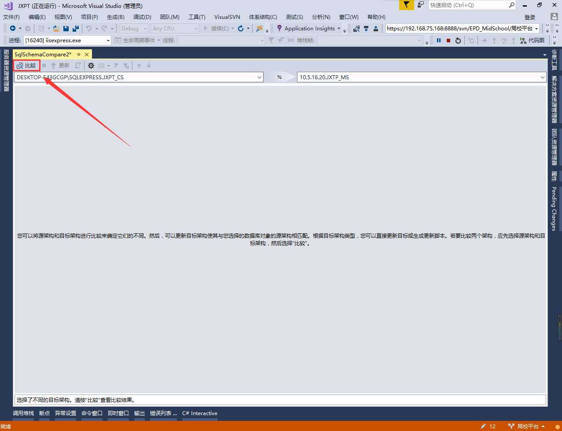Select the SqlSchemaCompare2* tab
The image size is (562, 431).
point(43,54)
